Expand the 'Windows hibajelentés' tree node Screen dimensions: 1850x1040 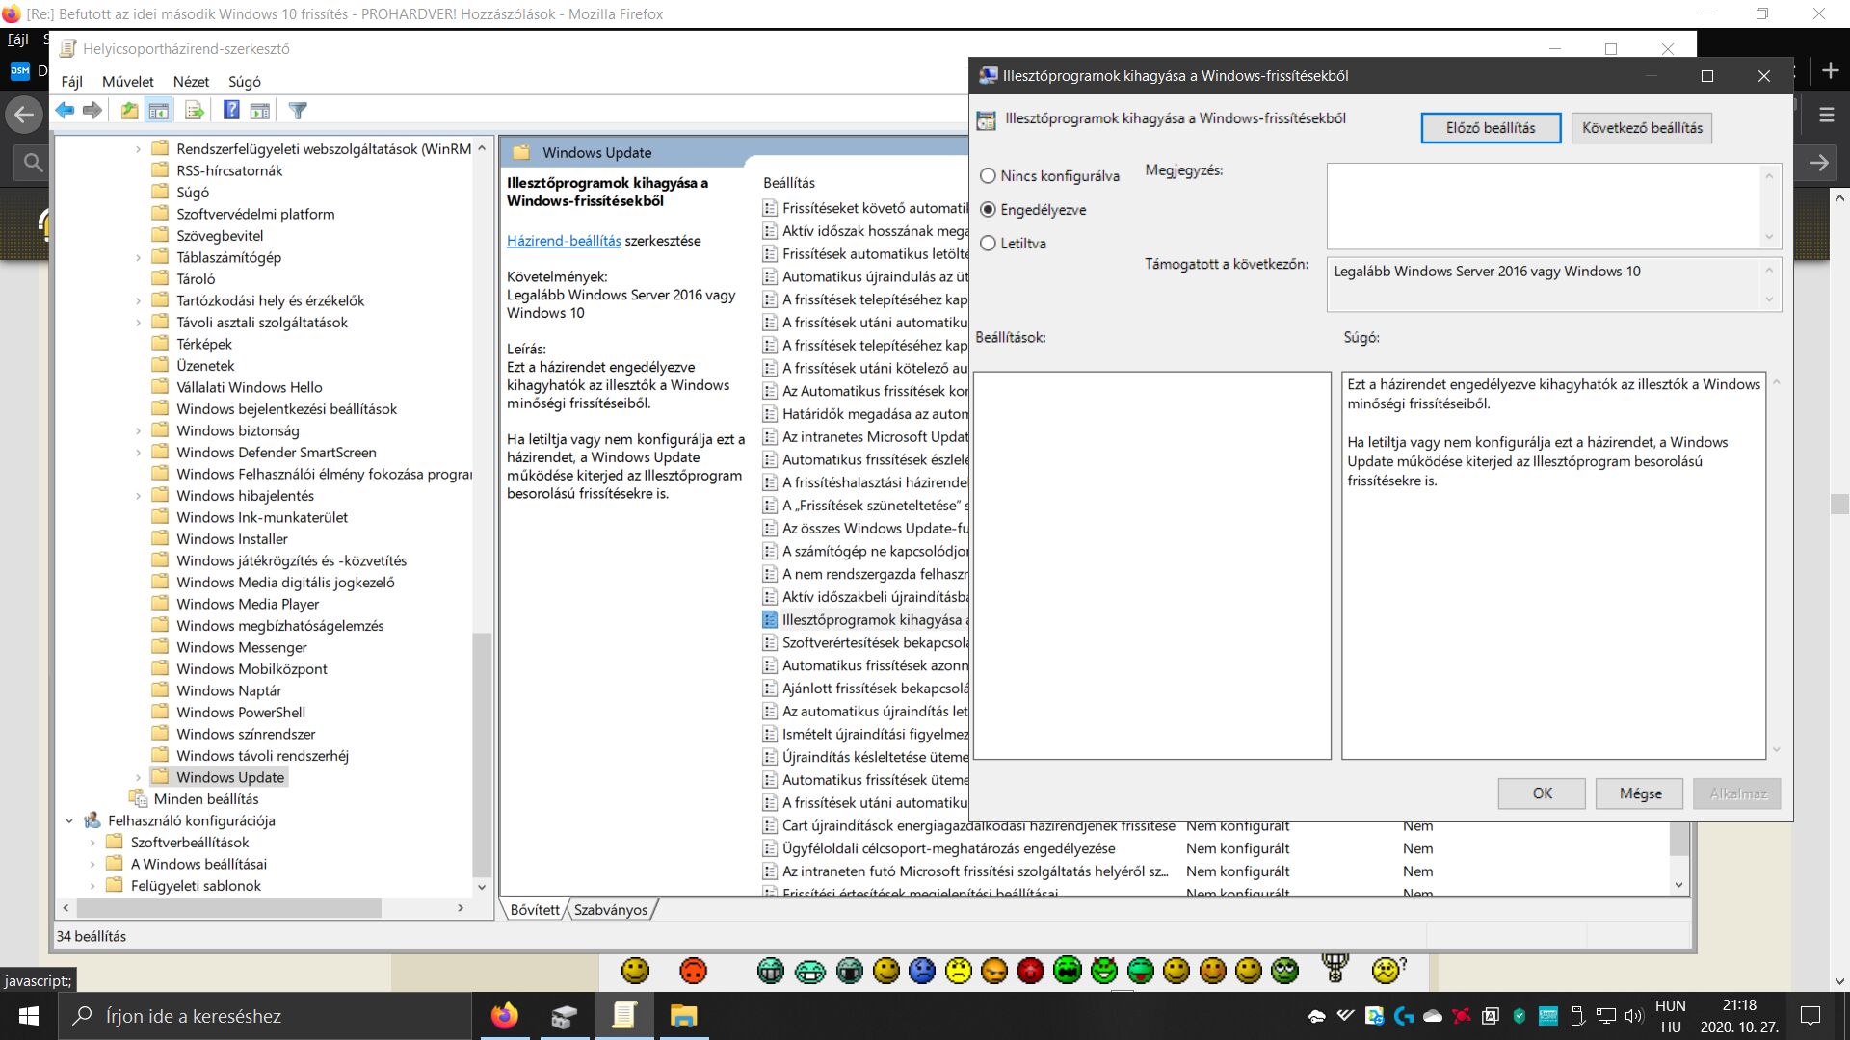point(138,496)
